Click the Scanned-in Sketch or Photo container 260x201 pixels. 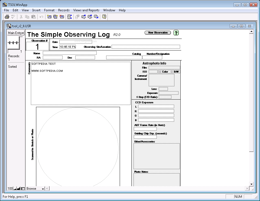(78, 147)
